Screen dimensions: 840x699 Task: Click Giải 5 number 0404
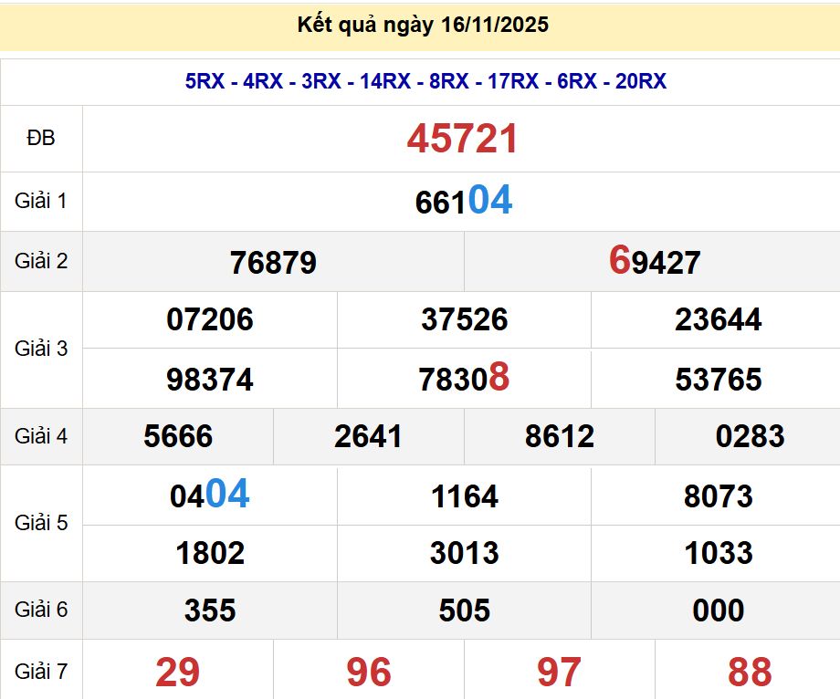210,496
